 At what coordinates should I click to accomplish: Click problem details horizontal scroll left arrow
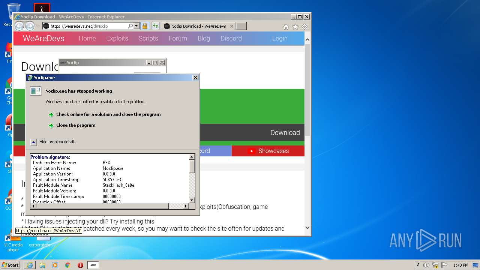pyautogui.click(x=33, y=206)
